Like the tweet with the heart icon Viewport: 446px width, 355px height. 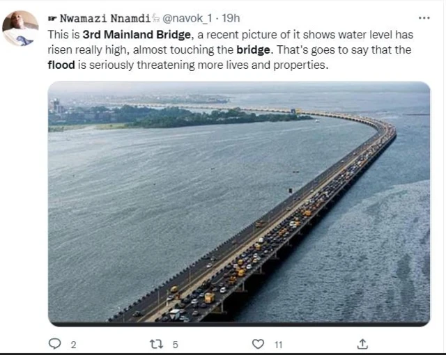[x=259, y=343]
